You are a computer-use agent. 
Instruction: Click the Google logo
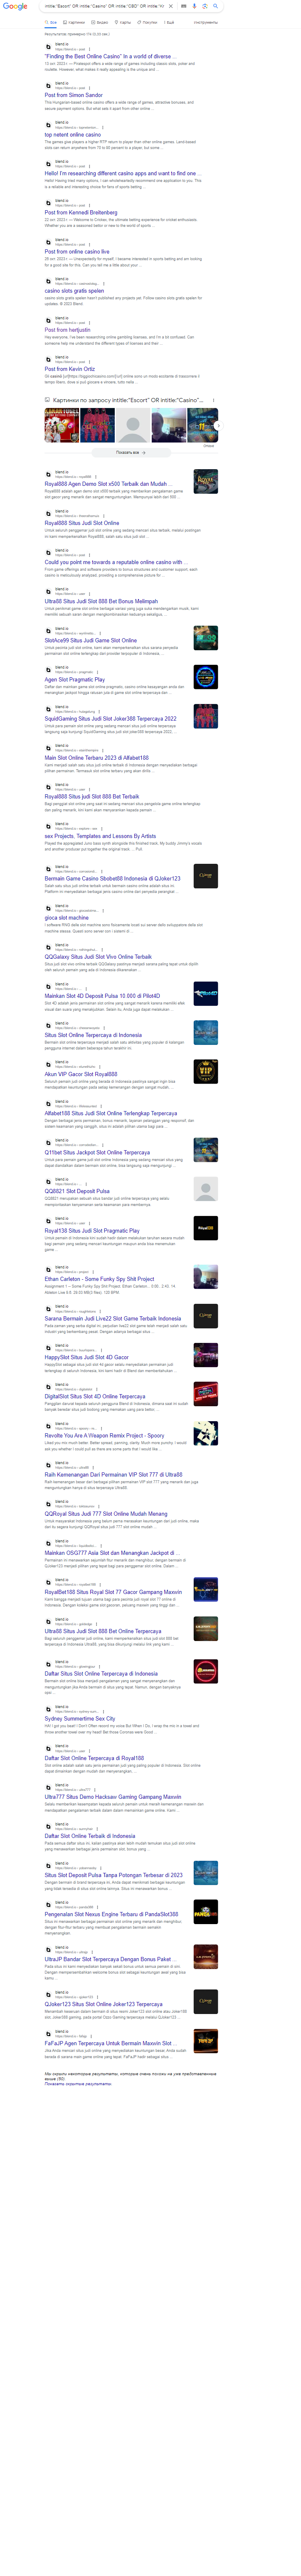click(x=15, y=6)
